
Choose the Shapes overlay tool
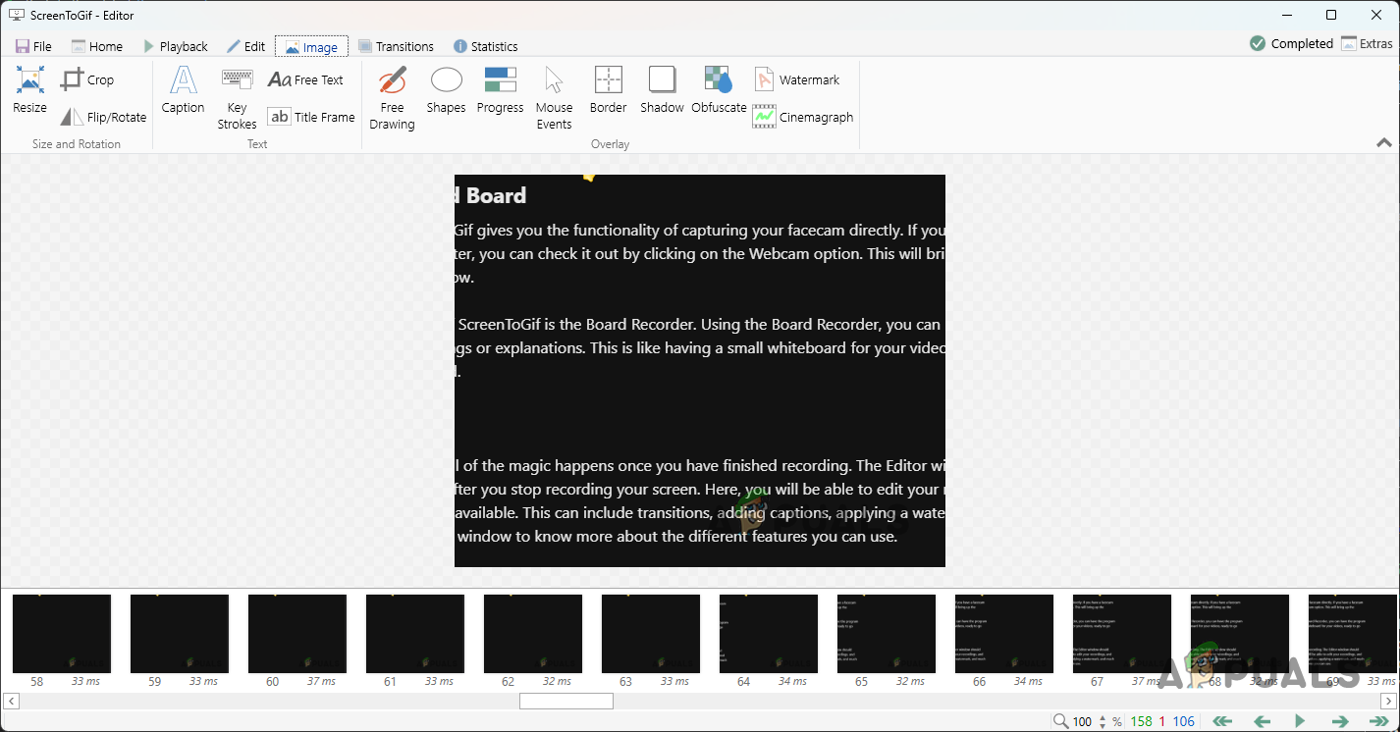tap(446, 90)
